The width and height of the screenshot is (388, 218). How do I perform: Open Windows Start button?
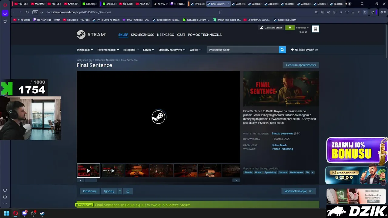pyautogui.click(x=6, y=213)
